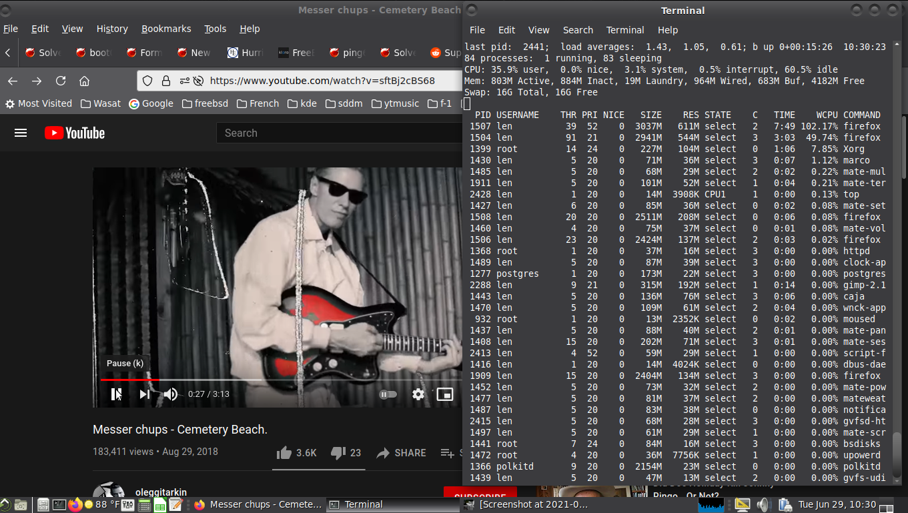Go forward in Firefox history

tap(37, 81)
